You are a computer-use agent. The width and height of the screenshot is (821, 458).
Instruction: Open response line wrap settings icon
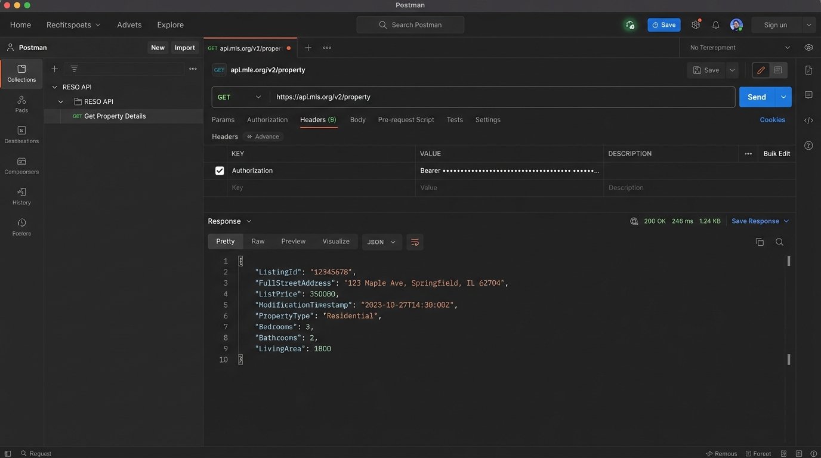pyautogui.click(x=415, y=242)
